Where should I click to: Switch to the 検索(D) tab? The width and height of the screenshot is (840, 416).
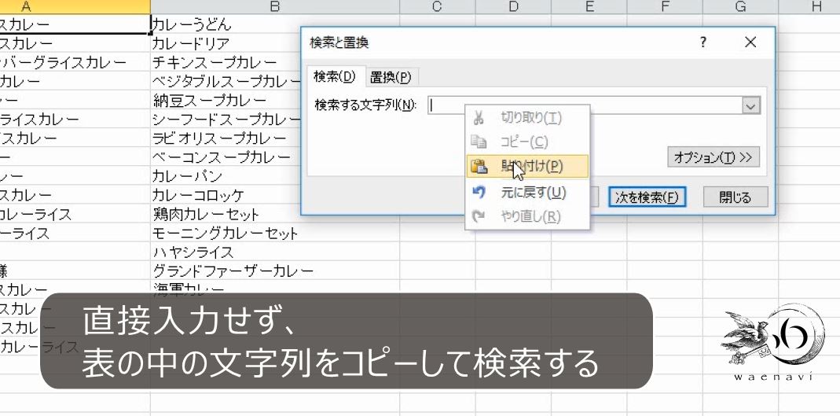(x=336, y=76)
